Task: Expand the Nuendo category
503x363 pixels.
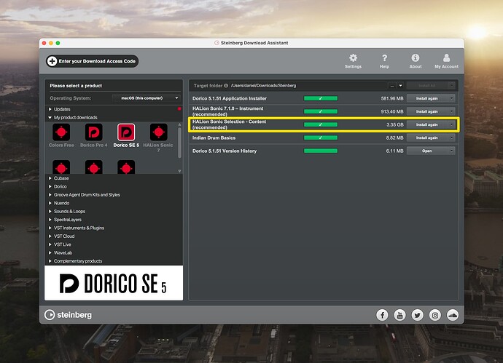Action: [50, 203]
